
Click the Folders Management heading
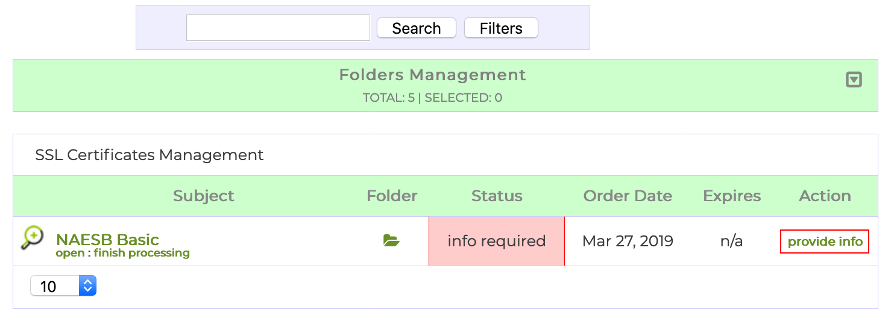coord(432,75)
